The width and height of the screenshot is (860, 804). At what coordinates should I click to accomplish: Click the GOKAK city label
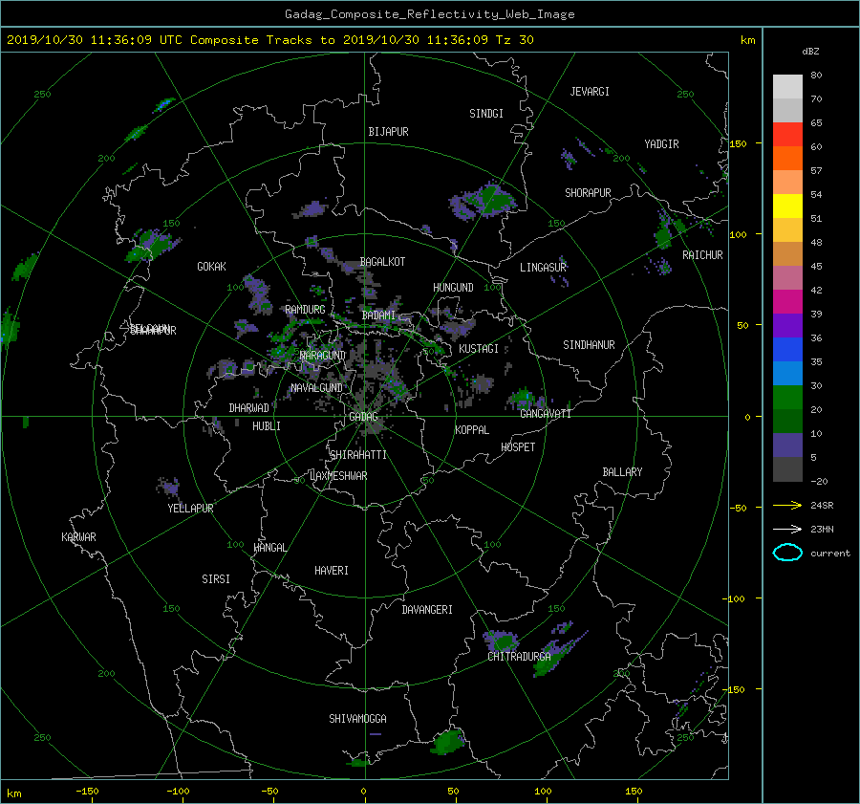(211, 267)
